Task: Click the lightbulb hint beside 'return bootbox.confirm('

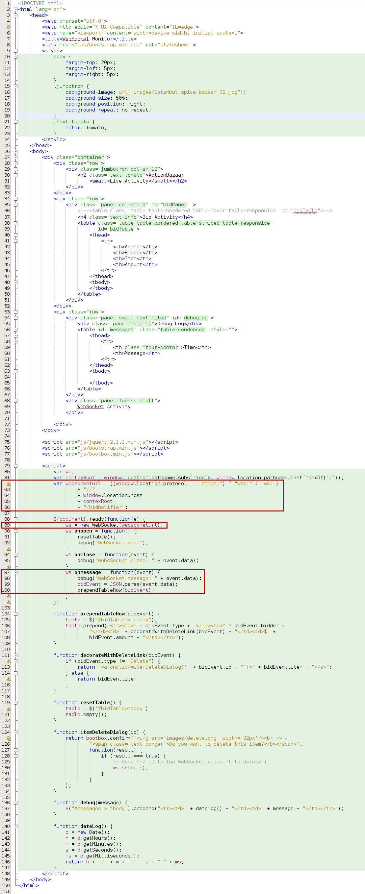Action: tap(9, 738)
